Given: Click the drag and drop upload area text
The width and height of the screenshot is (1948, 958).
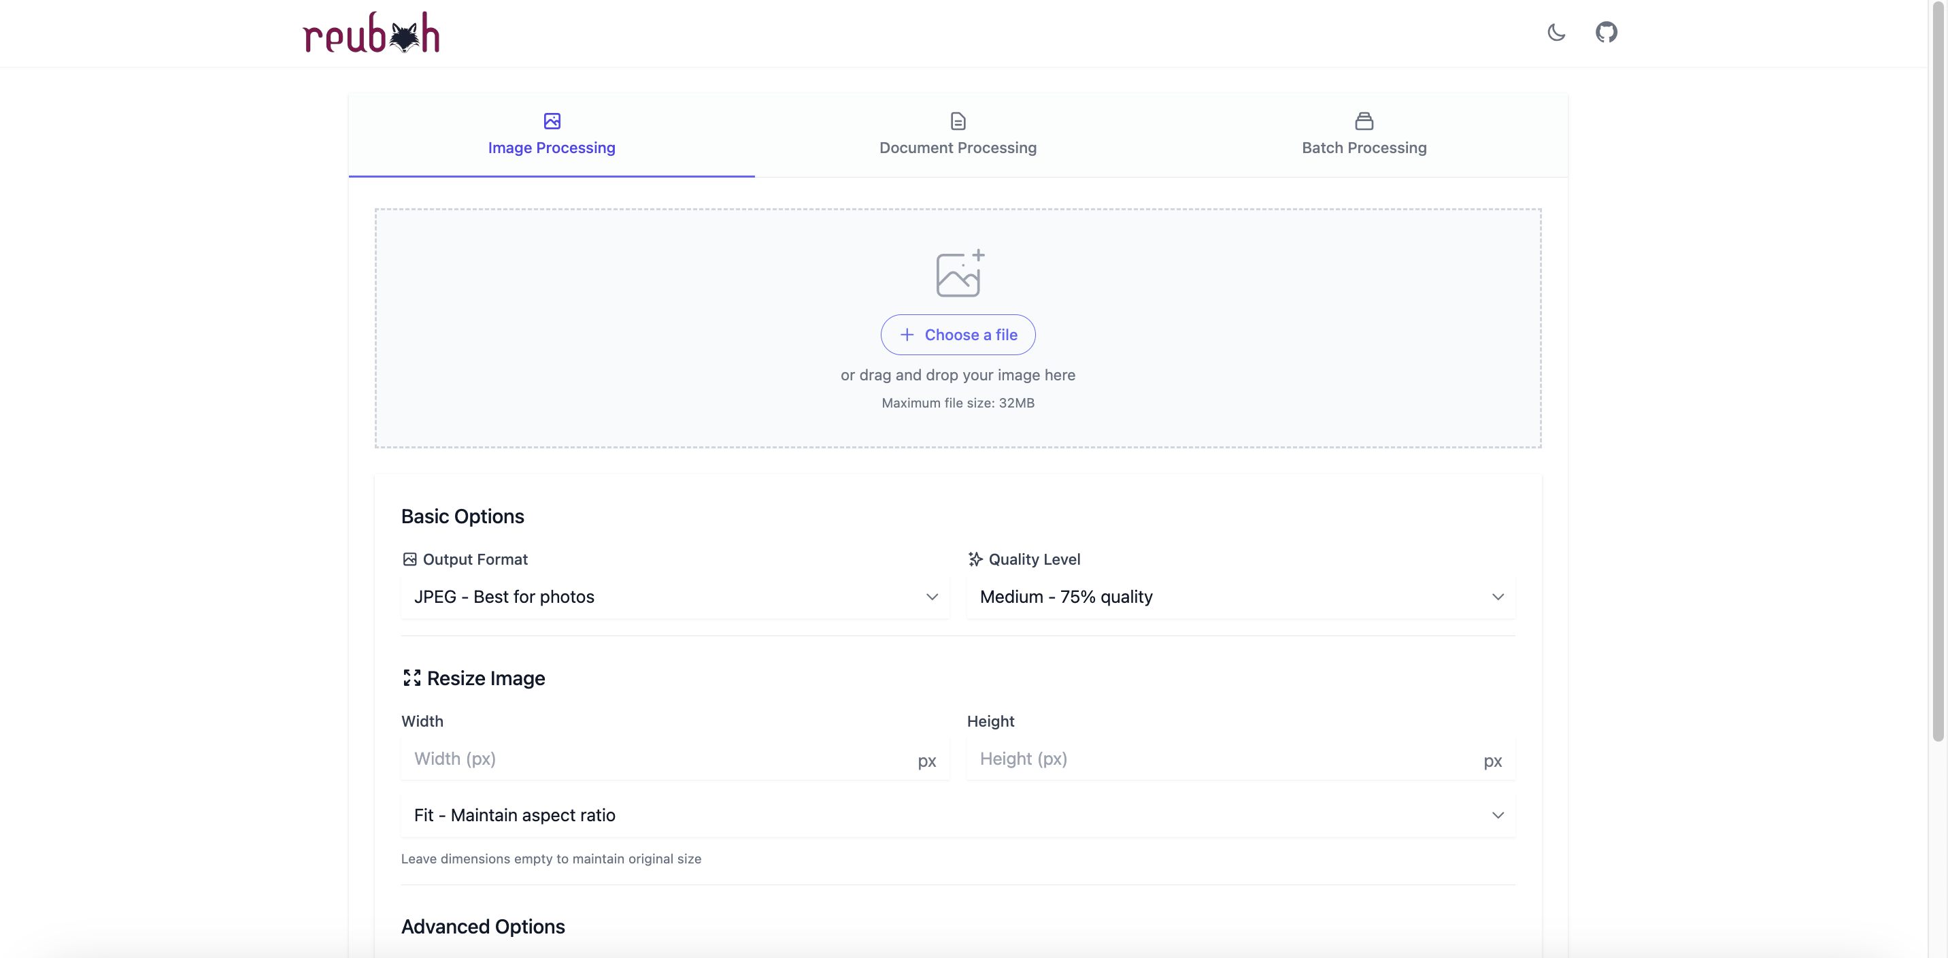Looking at the screenshot, I should [x=958, y=376].
